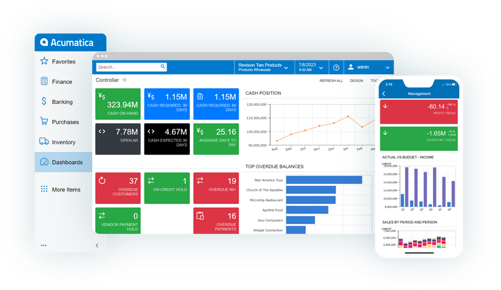501x290 pixels.
Task: Open Favorites star icon in sidebar
Action: click(44, 61)
